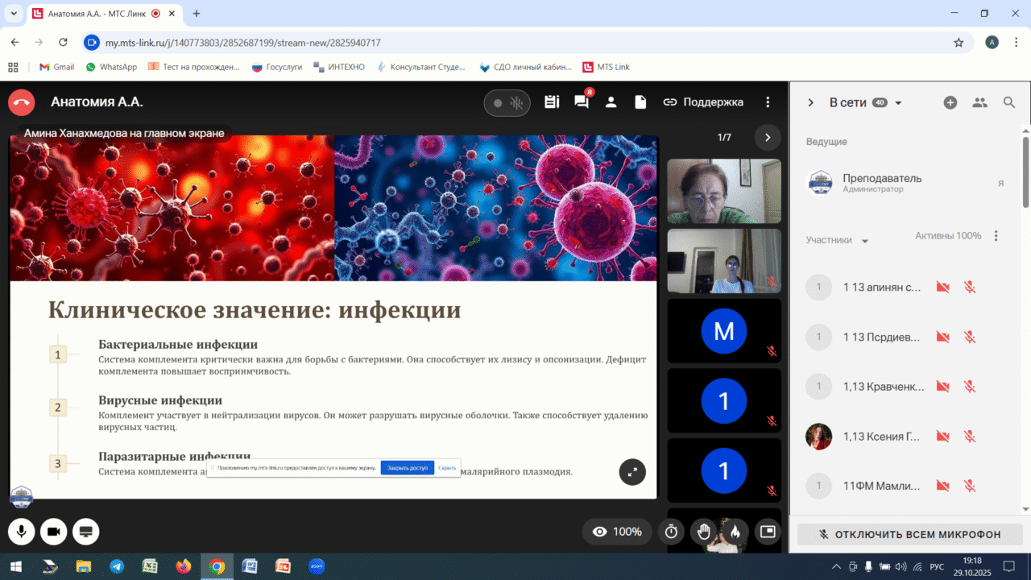
Task: Click the "Закрыть доступ" button
Action: pos(407,467)
